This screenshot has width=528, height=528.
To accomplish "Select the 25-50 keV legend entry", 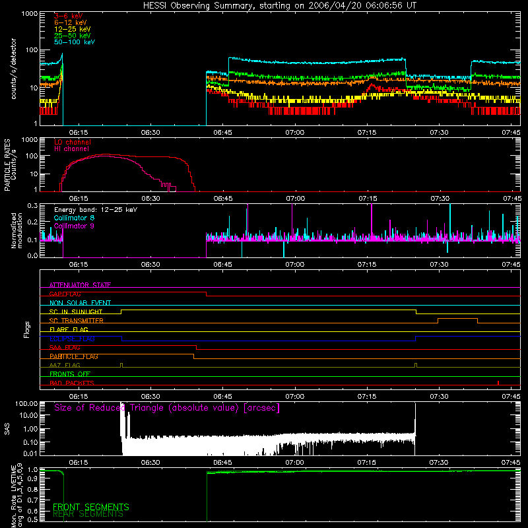I will (73, 36).
